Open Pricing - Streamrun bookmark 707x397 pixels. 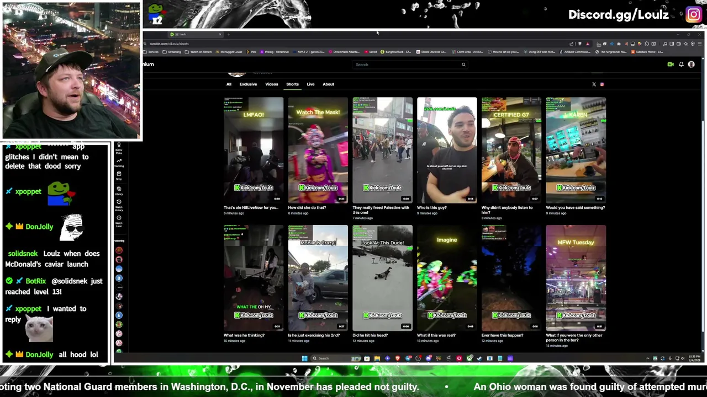276,52
